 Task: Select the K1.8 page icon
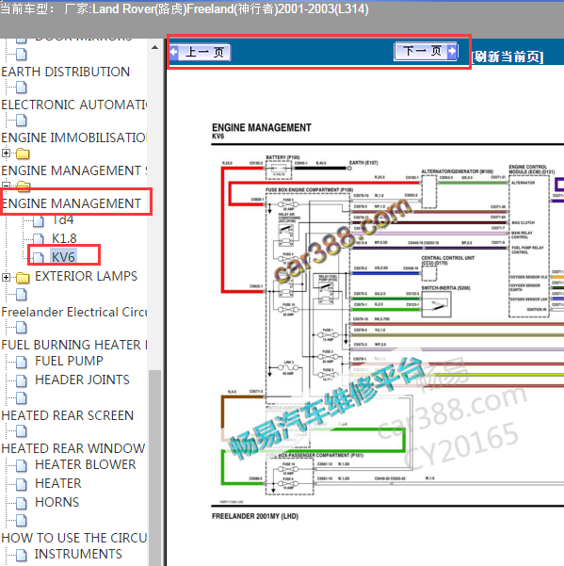(39, 238)
